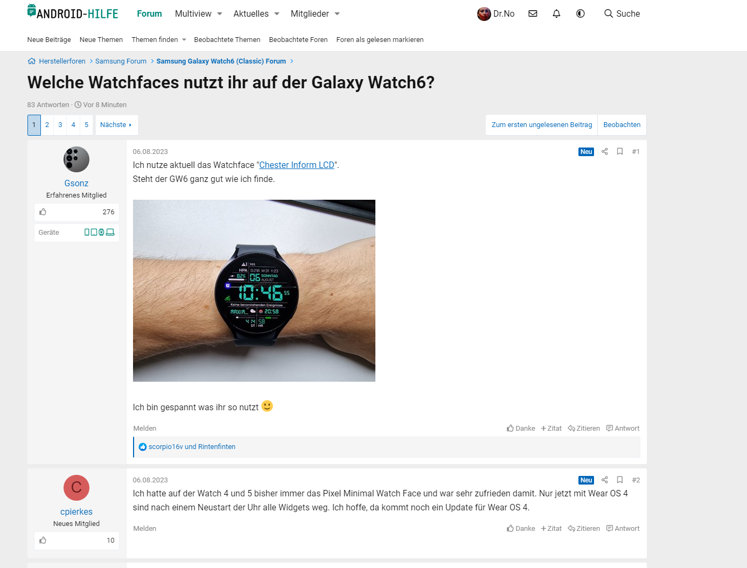747x568 pixels.
Task: Click Gsonz's device icons under Geräte
Action: [x=100, y=232]
